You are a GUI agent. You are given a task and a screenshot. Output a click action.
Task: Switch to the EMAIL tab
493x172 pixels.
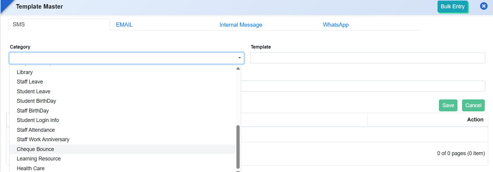[124, 25]
